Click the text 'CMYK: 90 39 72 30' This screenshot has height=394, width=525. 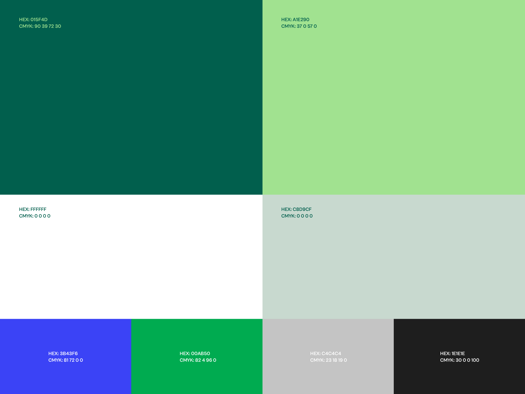pos(40,26)
